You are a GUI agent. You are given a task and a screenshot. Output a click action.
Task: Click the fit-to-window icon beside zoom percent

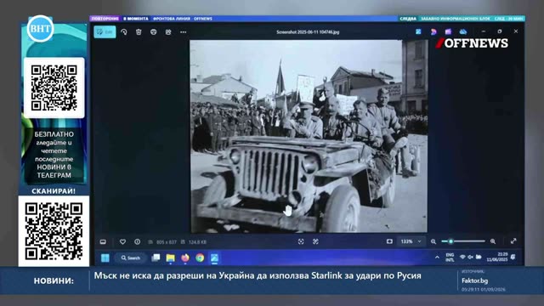[x=389, y=241]
